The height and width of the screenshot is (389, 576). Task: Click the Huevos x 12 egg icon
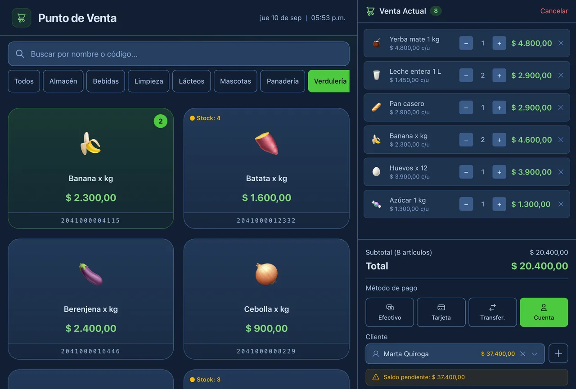(376, 172)
